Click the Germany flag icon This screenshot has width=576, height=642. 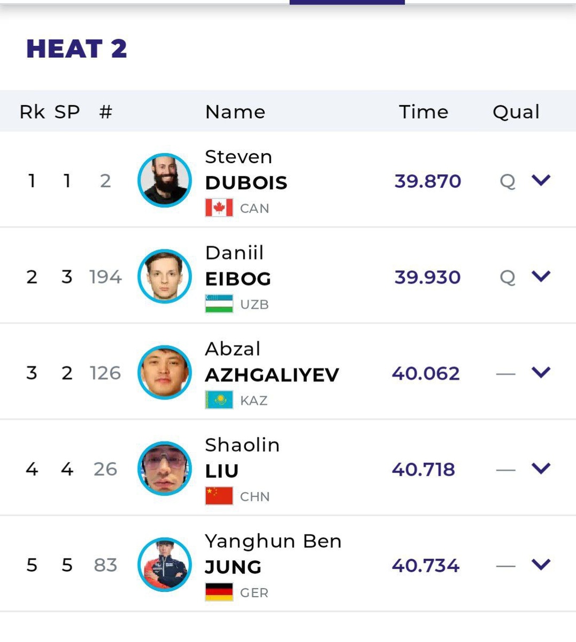(219, 592)
